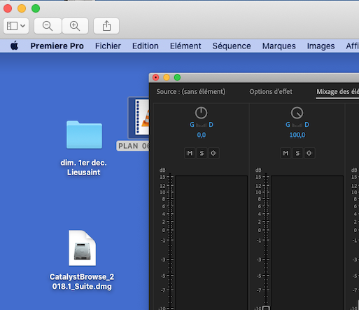Click the 100,0 pan value field
This screenshot has width=359, height=310.
297,135
